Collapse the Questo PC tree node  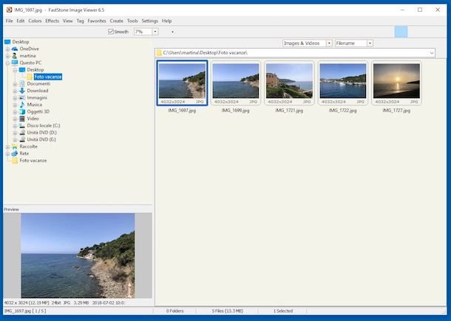(7, 63)
